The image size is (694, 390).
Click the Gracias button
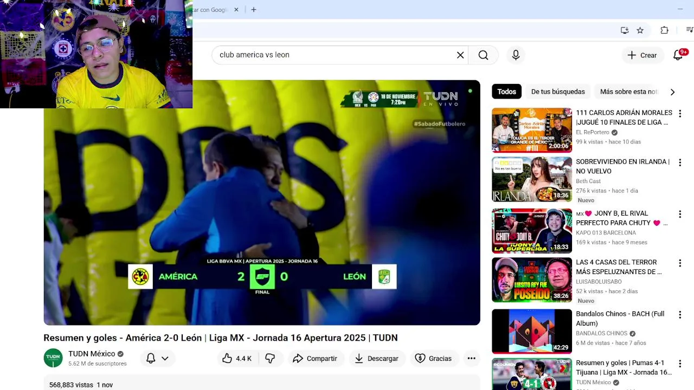[x=433, y=359]
